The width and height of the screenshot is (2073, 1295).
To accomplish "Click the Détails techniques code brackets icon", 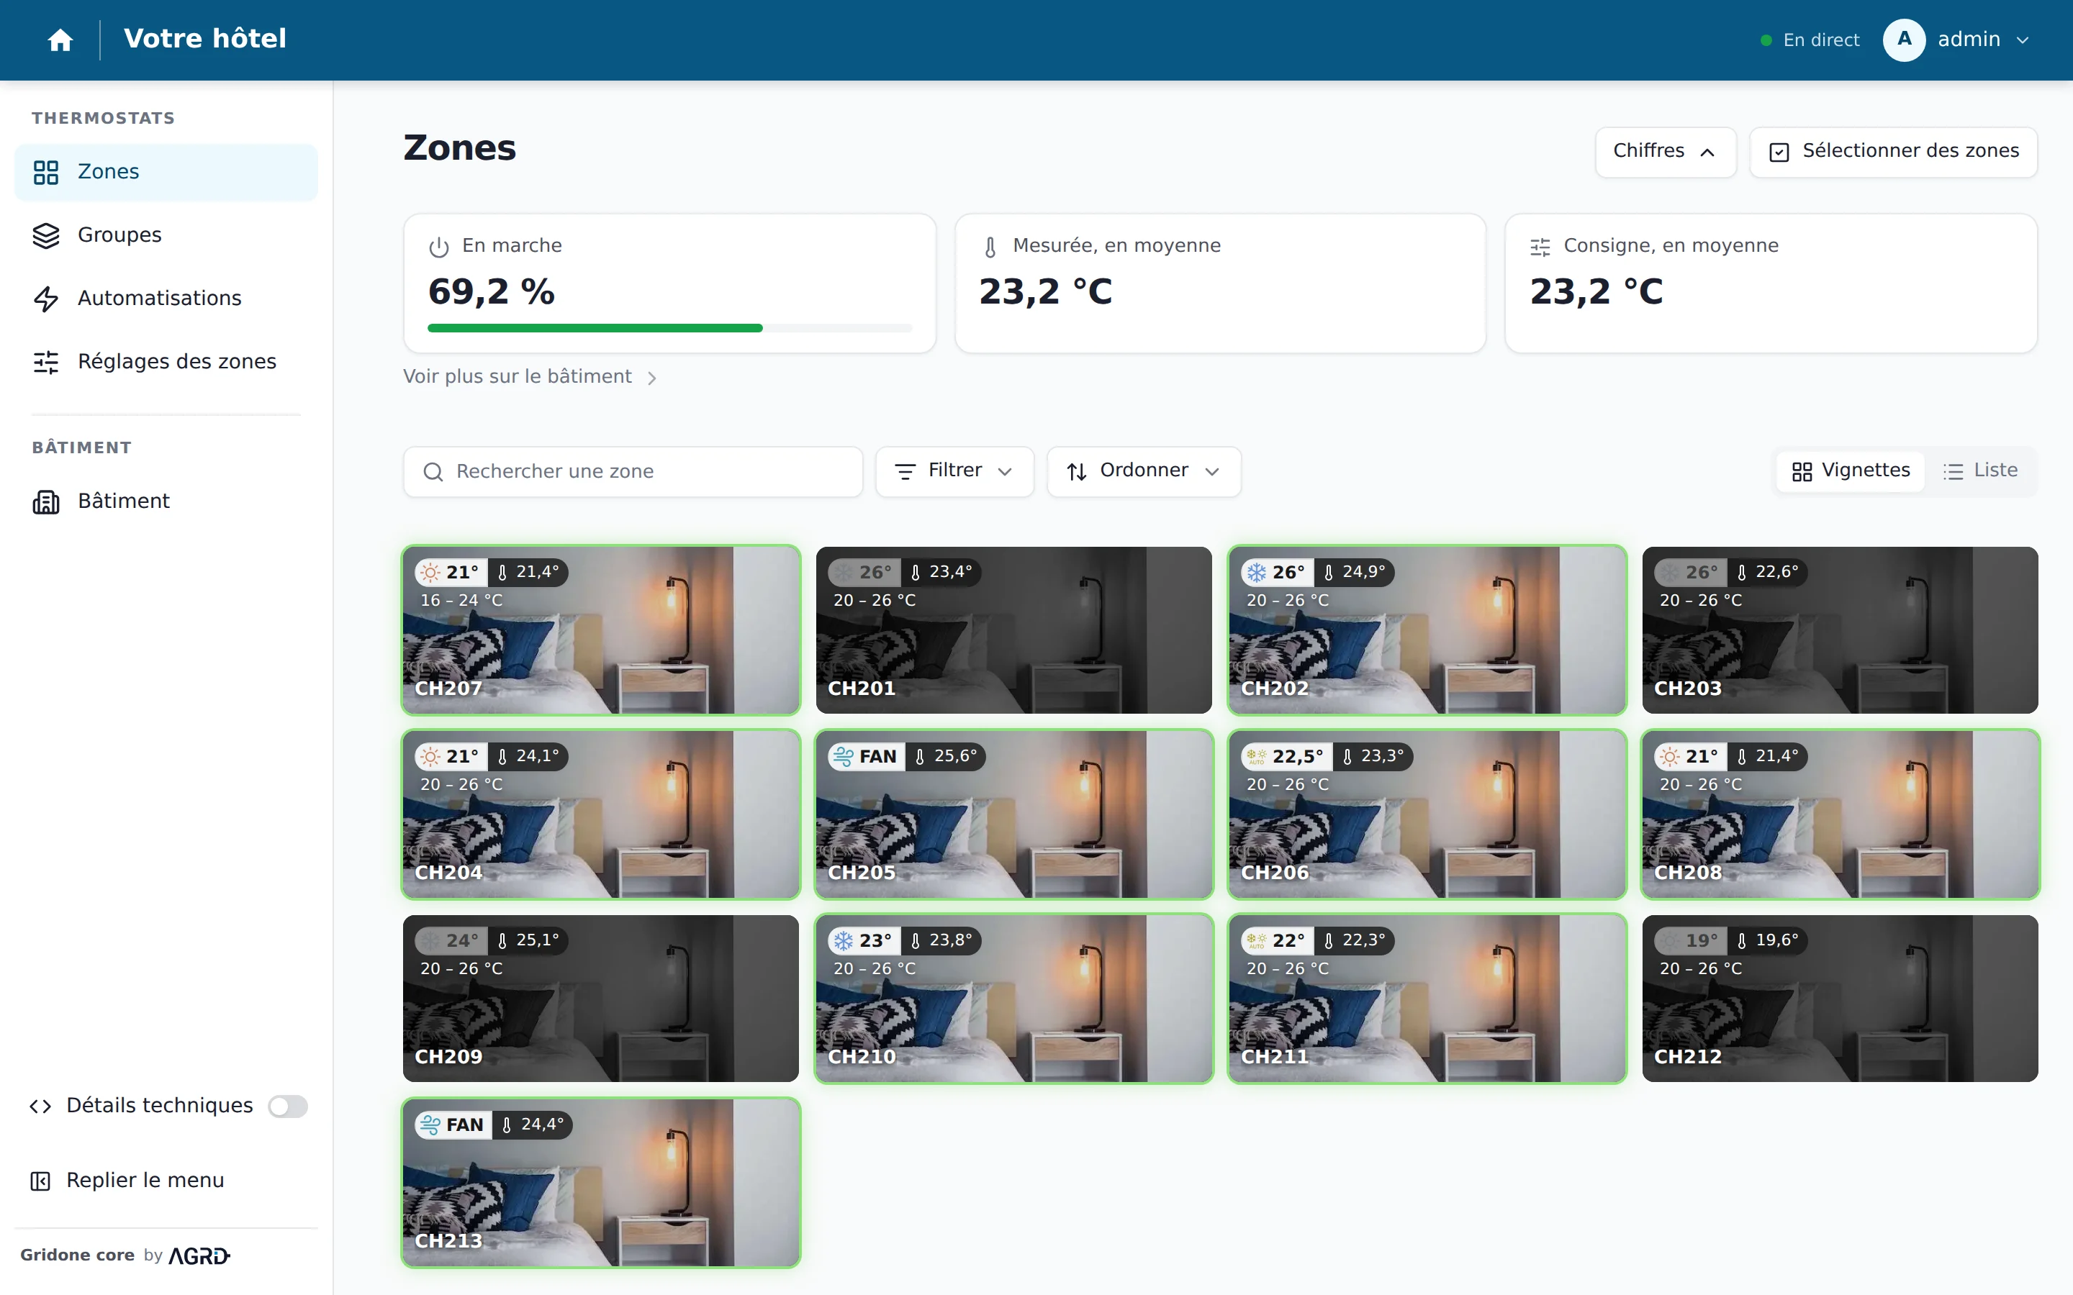I will [40, 1106].
